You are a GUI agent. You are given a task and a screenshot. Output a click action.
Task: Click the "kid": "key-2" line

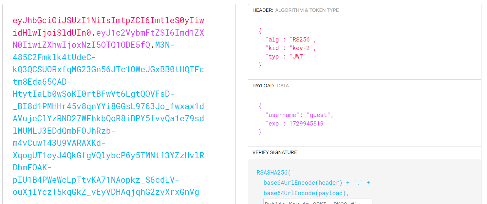pos(291,48)
